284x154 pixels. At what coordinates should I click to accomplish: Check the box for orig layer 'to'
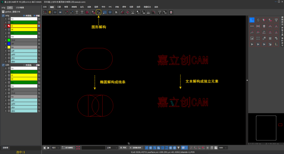point(6,19)
